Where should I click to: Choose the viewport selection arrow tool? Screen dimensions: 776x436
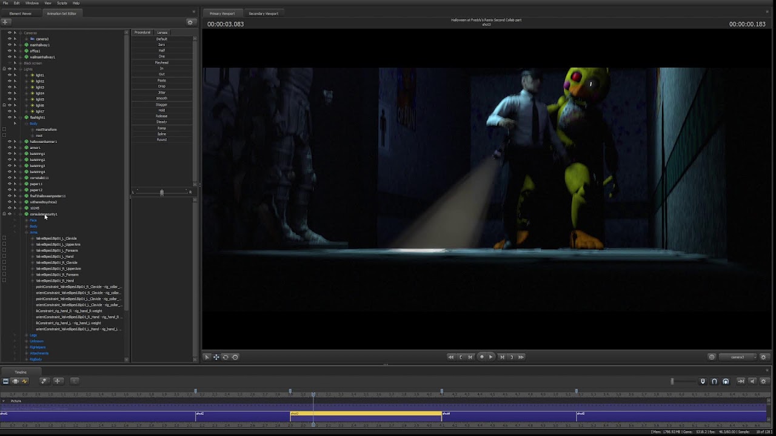[x=207, y=357]
